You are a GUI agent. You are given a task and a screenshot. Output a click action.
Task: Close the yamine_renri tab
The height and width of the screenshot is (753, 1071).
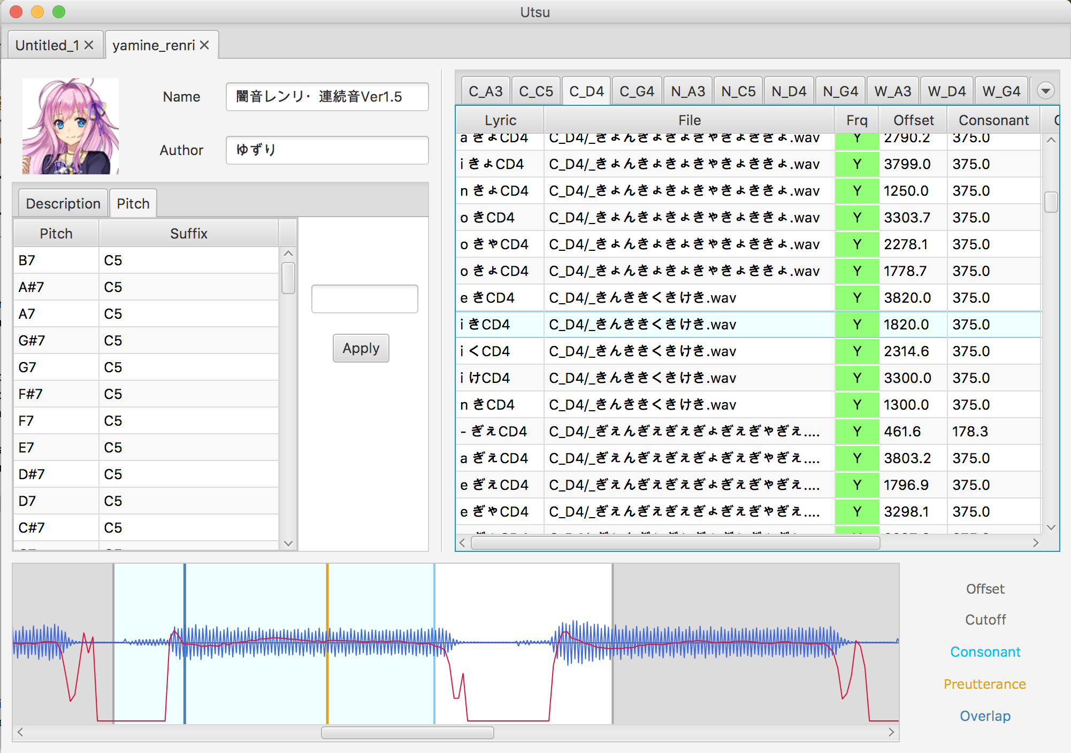[x=204, y=45]
